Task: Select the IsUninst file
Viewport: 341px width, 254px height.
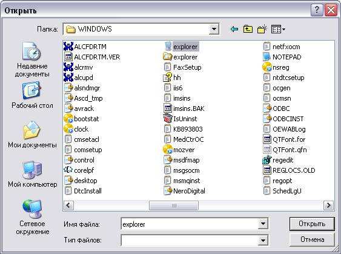Action: pos(180,119)
